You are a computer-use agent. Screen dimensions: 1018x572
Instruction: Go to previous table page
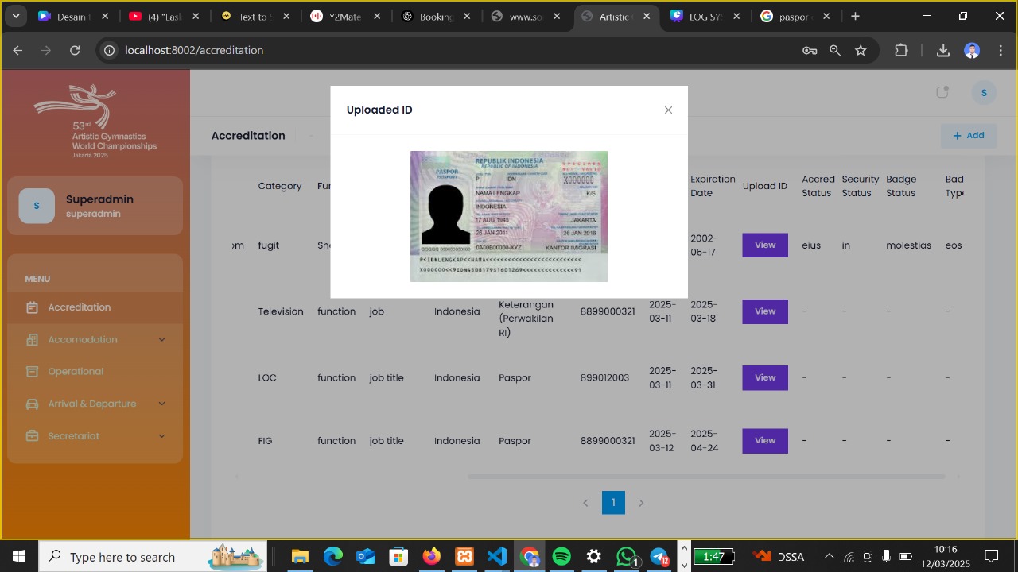pos(585,503)
